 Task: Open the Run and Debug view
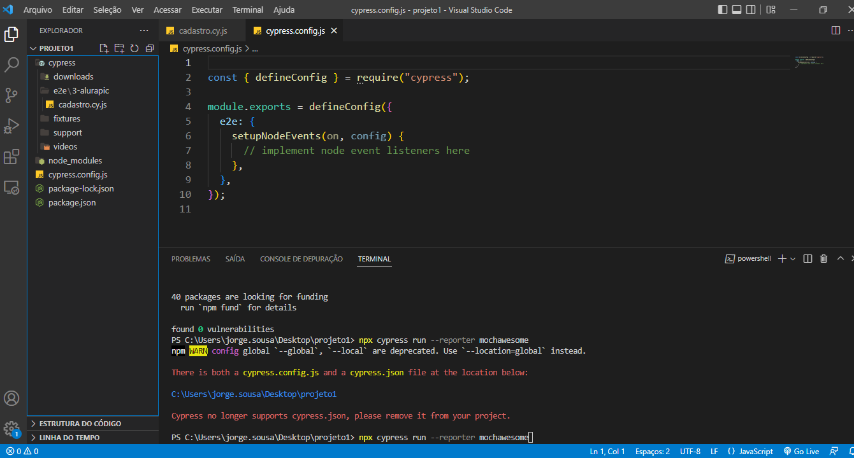[11, 126]
